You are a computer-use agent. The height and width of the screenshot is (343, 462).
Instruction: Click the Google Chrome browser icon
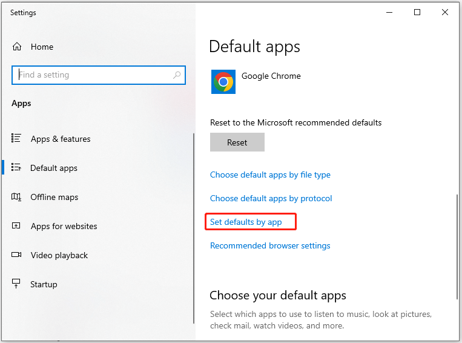[x=223, y=82]
